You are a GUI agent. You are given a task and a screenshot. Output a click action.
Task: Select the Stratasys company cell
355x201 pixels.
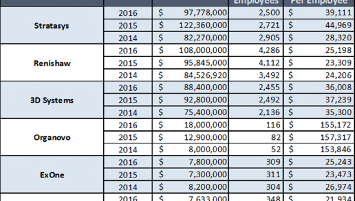[x=52, y=25]
